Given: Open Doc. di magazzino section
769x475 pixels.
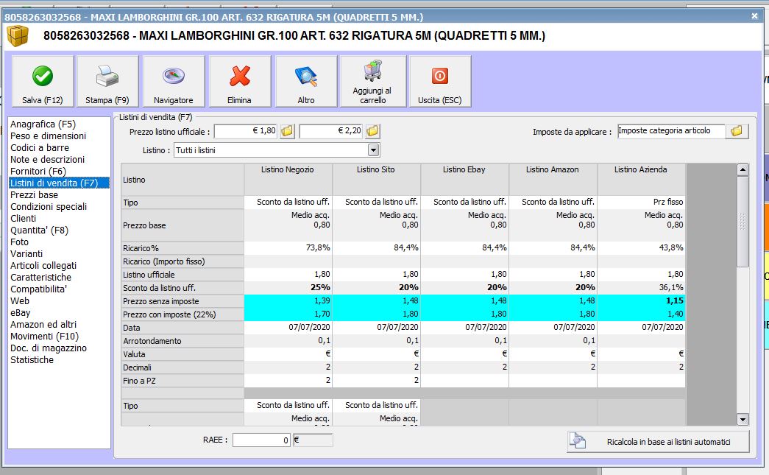Looking at the screenshot, I should (x=49, y=348).
